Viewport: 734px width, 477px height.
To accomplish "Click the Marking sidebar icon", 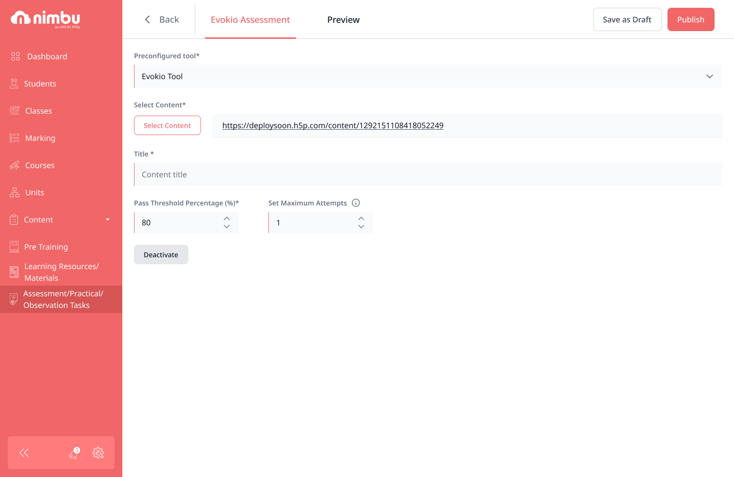I will (15, 138).
